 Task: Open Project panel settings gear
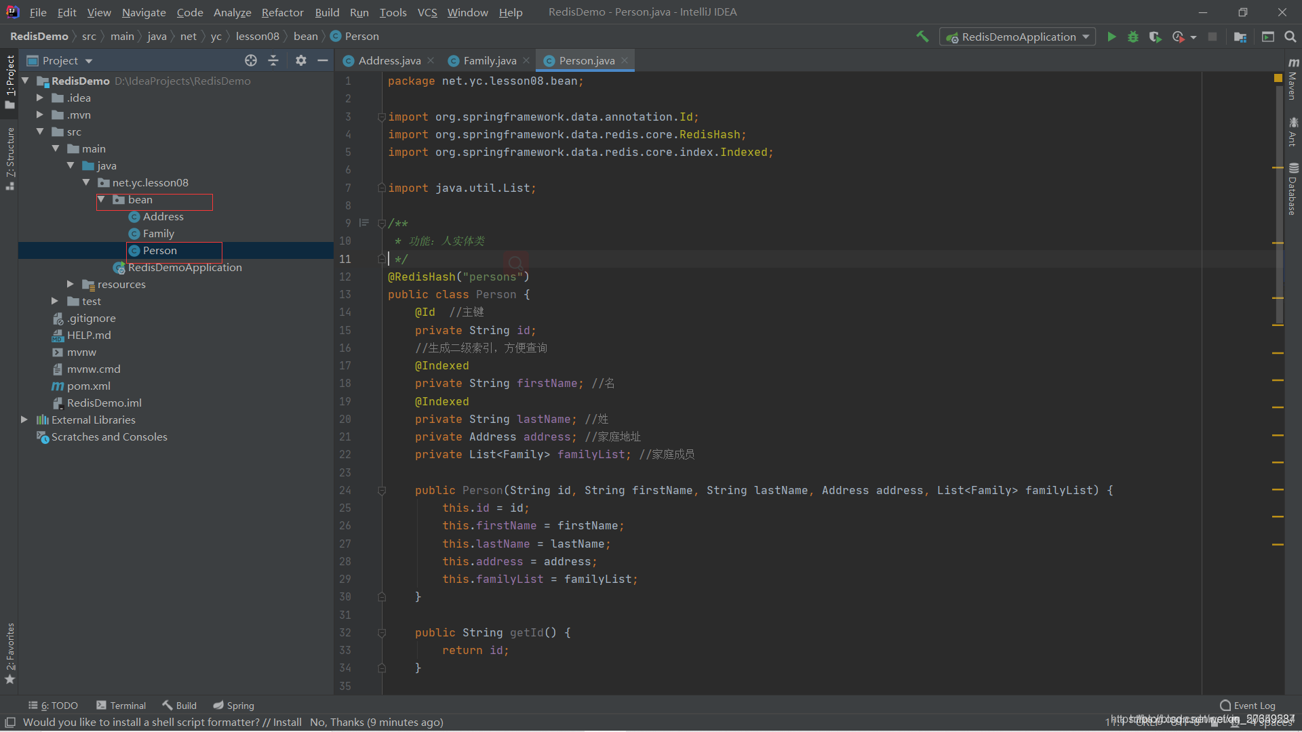pos(301,60)
